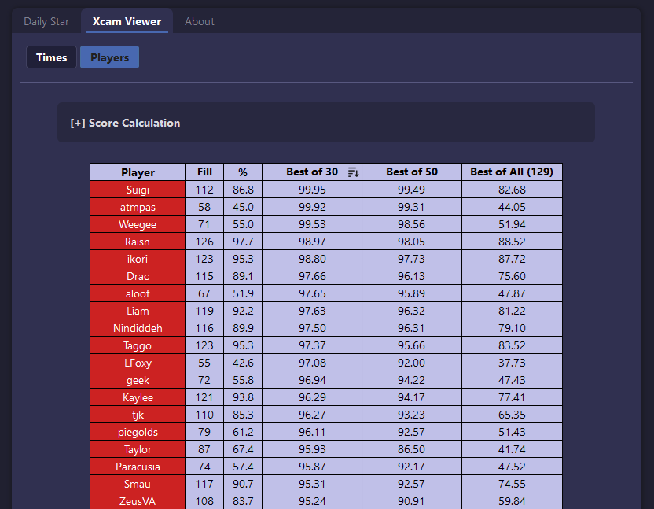This screenshot has width=654, height=509.
Task: Click Drac's Best of 50 value 96.13
Action: click(412, 276)
